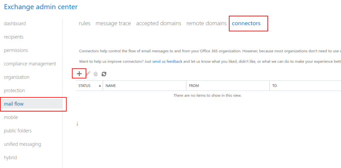Open the rules tab

[x=85, y=23]
